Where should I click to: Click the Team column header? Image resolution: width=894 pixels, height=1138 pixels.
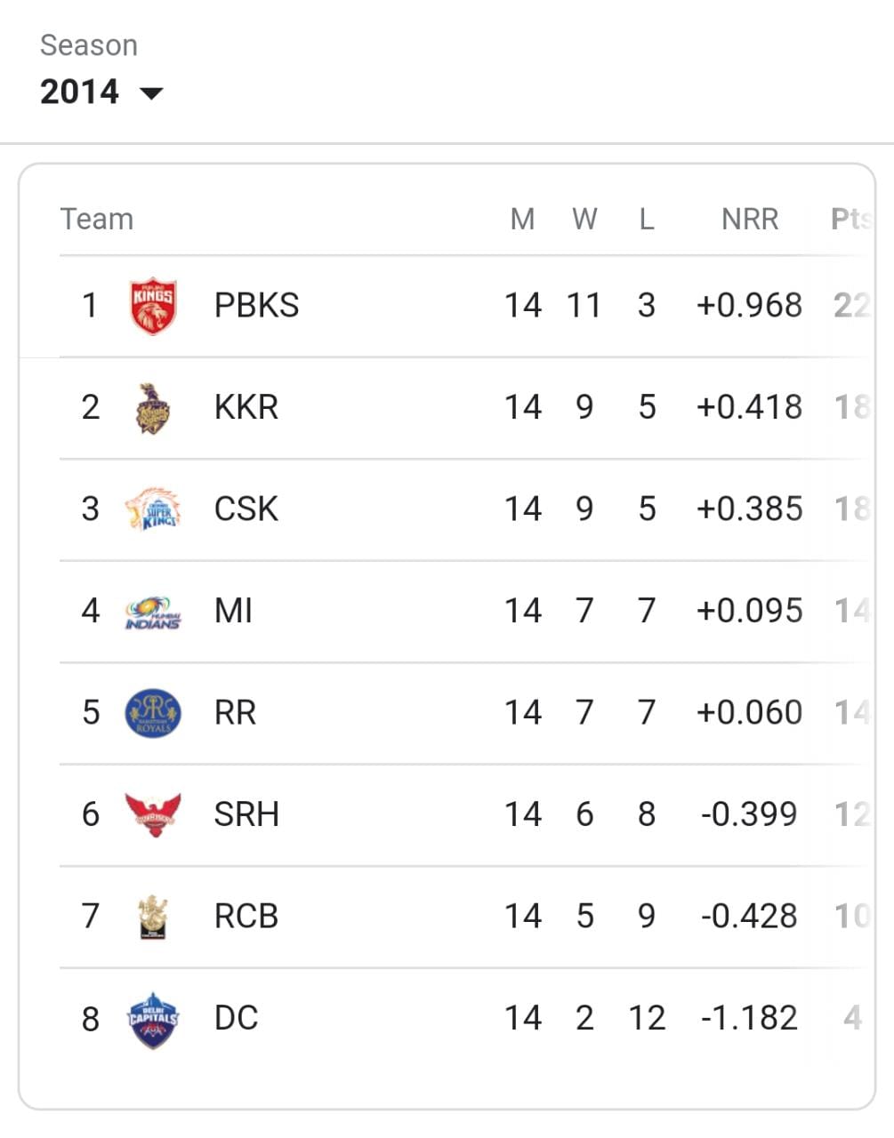coord(96,219)
